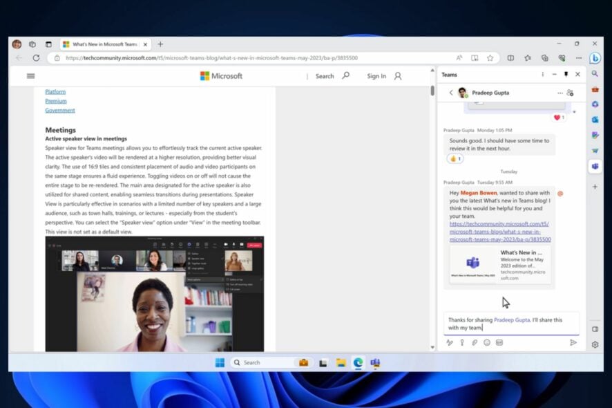612x408 pixels.
Task: Send the chat message with the send arrow
Action: tap(573, 342)
